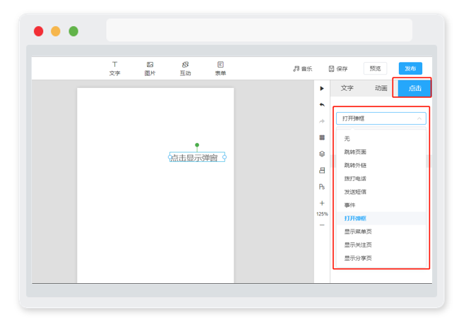The height and width of the screenshot is (324, 466).
Task: Choose highlighted 打开弹框 option in list
Action: point(381,218)
